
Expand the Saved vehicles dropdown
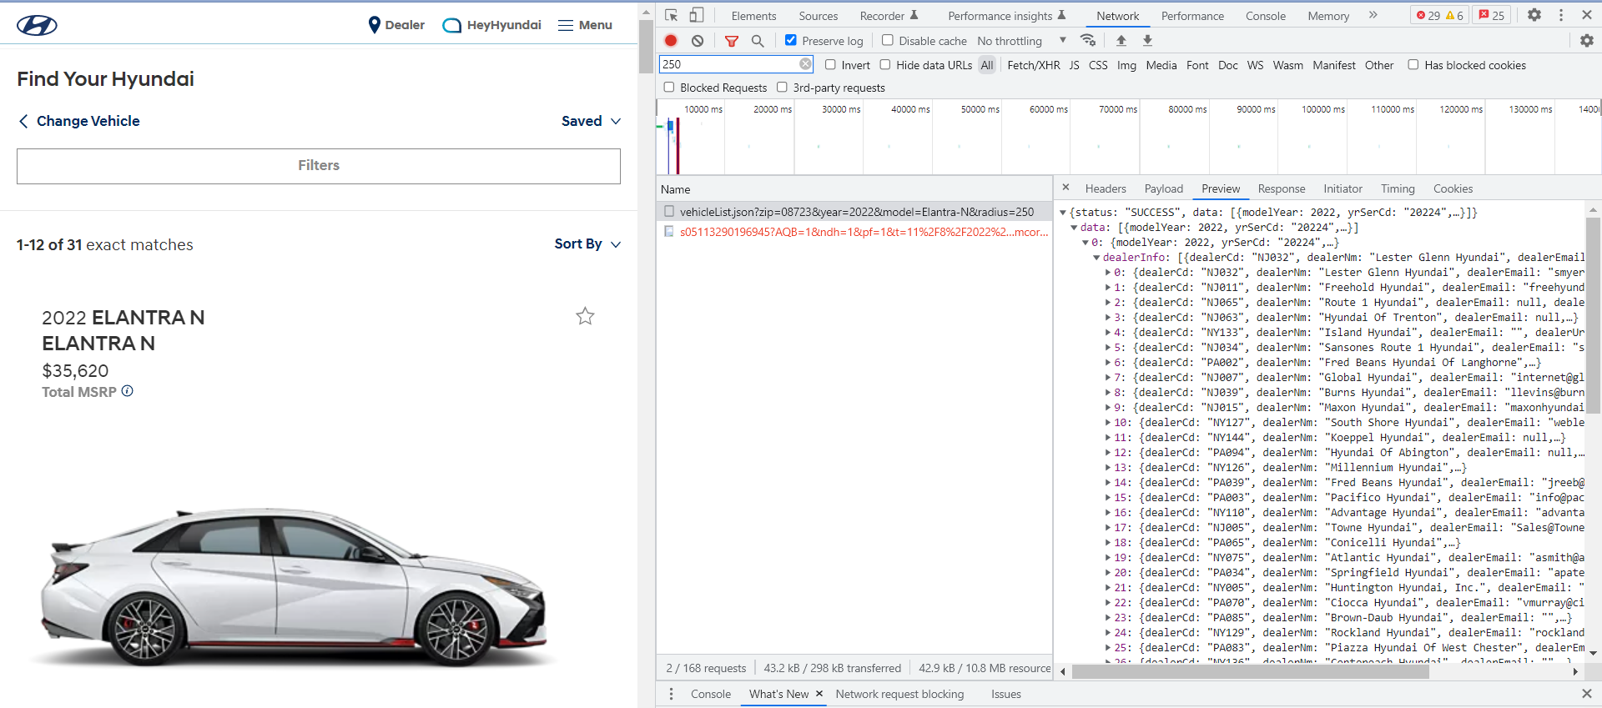tap(591, 121)
